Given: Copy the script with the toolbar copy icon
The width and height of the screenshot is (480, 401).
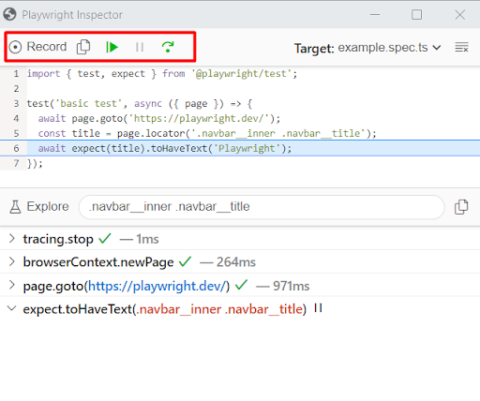Looking at the screenshot, I should (x=83, y=47).
